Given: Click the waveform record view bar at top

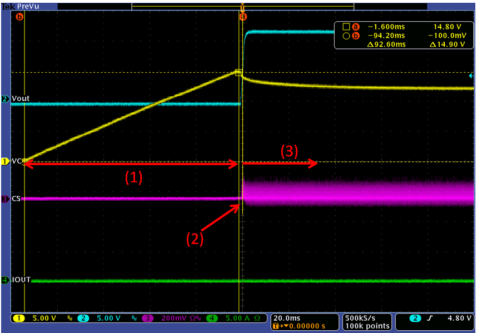Looking at the screenshot, I should (242, 5).
